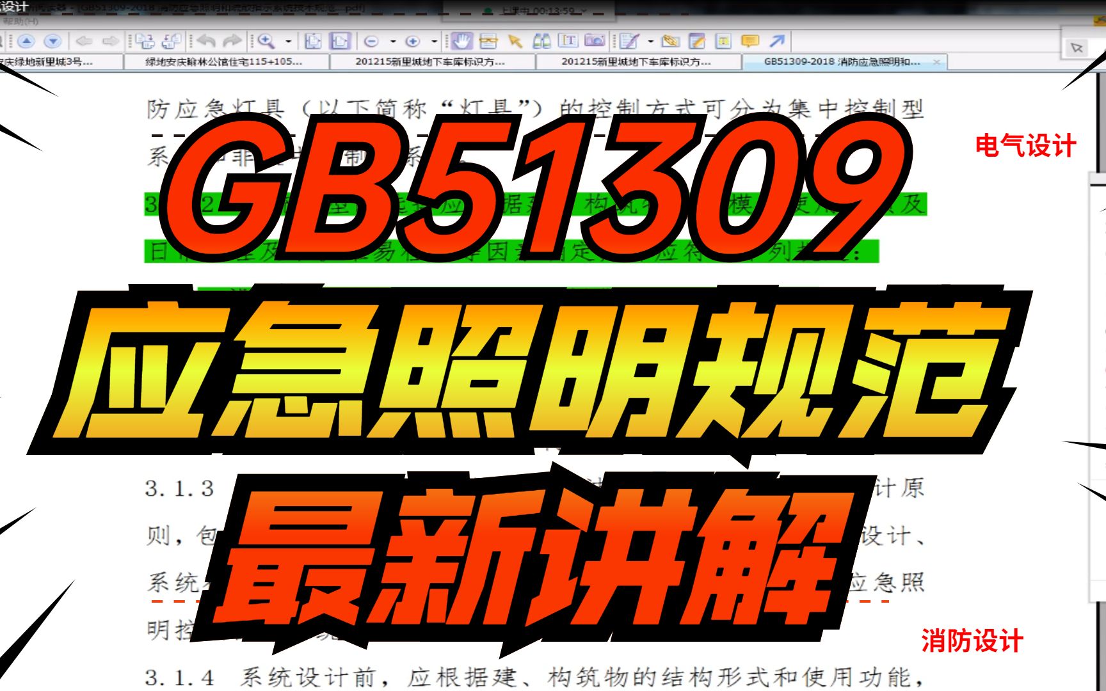Click clause number 3.1.3 in document

179,489
